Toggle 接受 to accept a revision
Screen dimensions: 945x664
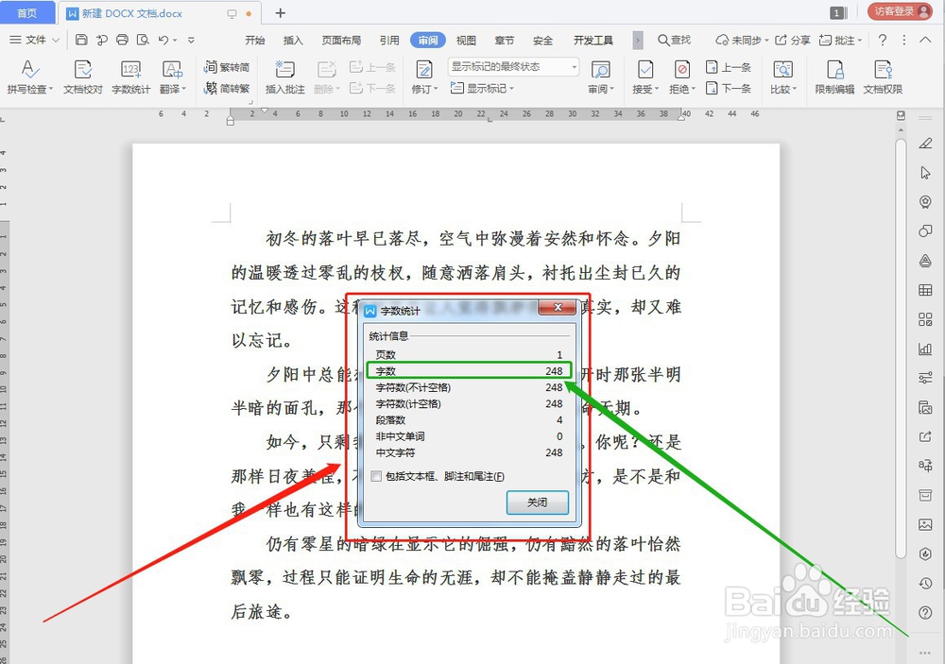point(644,76)
